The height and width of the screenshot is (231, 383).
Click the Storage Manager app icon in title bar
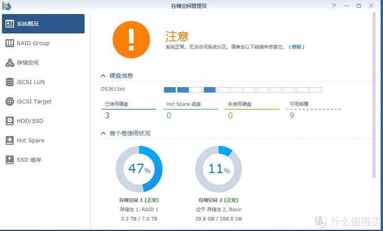(6, 6)
